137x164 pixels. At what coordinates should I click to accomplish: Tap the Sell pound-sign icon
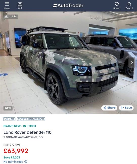point(20,4)
